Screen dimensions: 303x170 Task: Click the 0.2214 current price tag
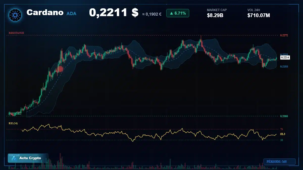[285, 58]
